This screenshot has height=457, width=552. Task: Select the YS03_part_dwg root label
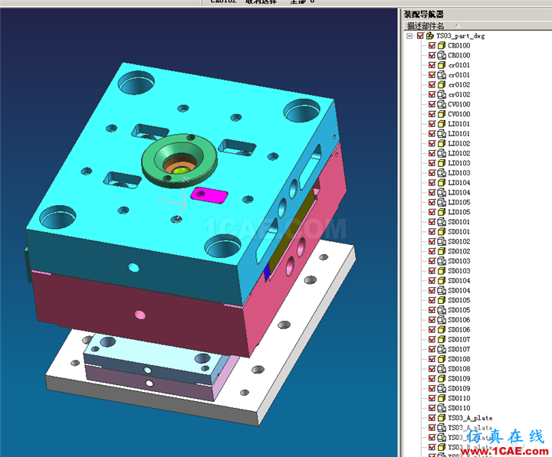coord(461,36)
